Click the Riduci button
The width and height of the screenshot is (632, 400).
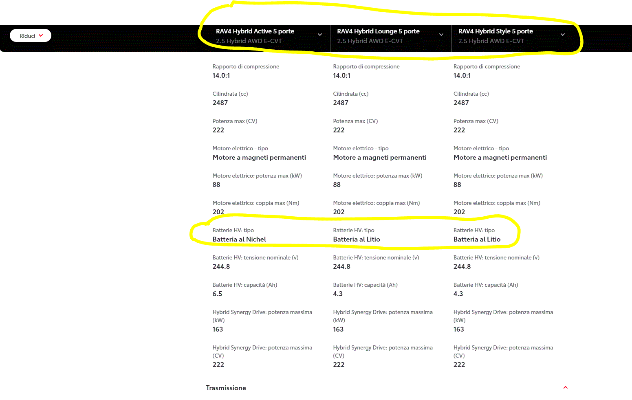31,35
